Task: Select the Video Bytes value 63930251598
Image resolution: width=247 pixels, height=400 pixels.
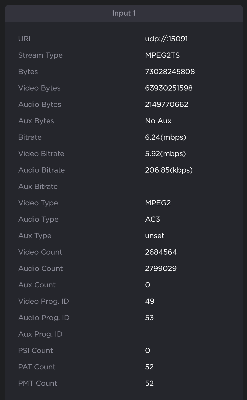Action: pos(169,88)
